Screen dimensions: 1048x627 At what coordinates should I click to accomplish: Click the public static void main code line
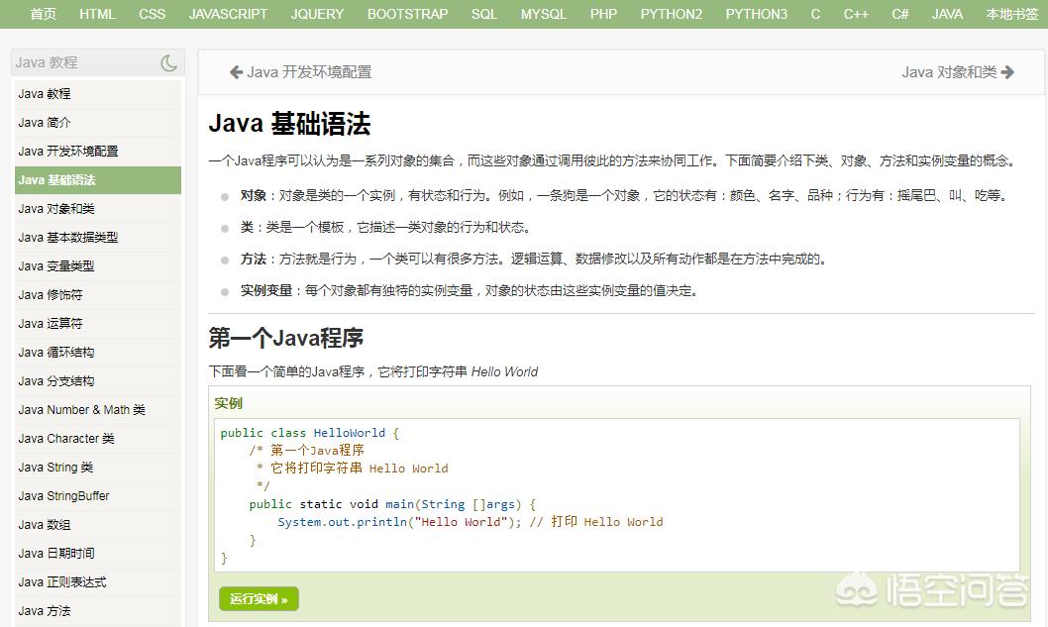pos(392,505)
